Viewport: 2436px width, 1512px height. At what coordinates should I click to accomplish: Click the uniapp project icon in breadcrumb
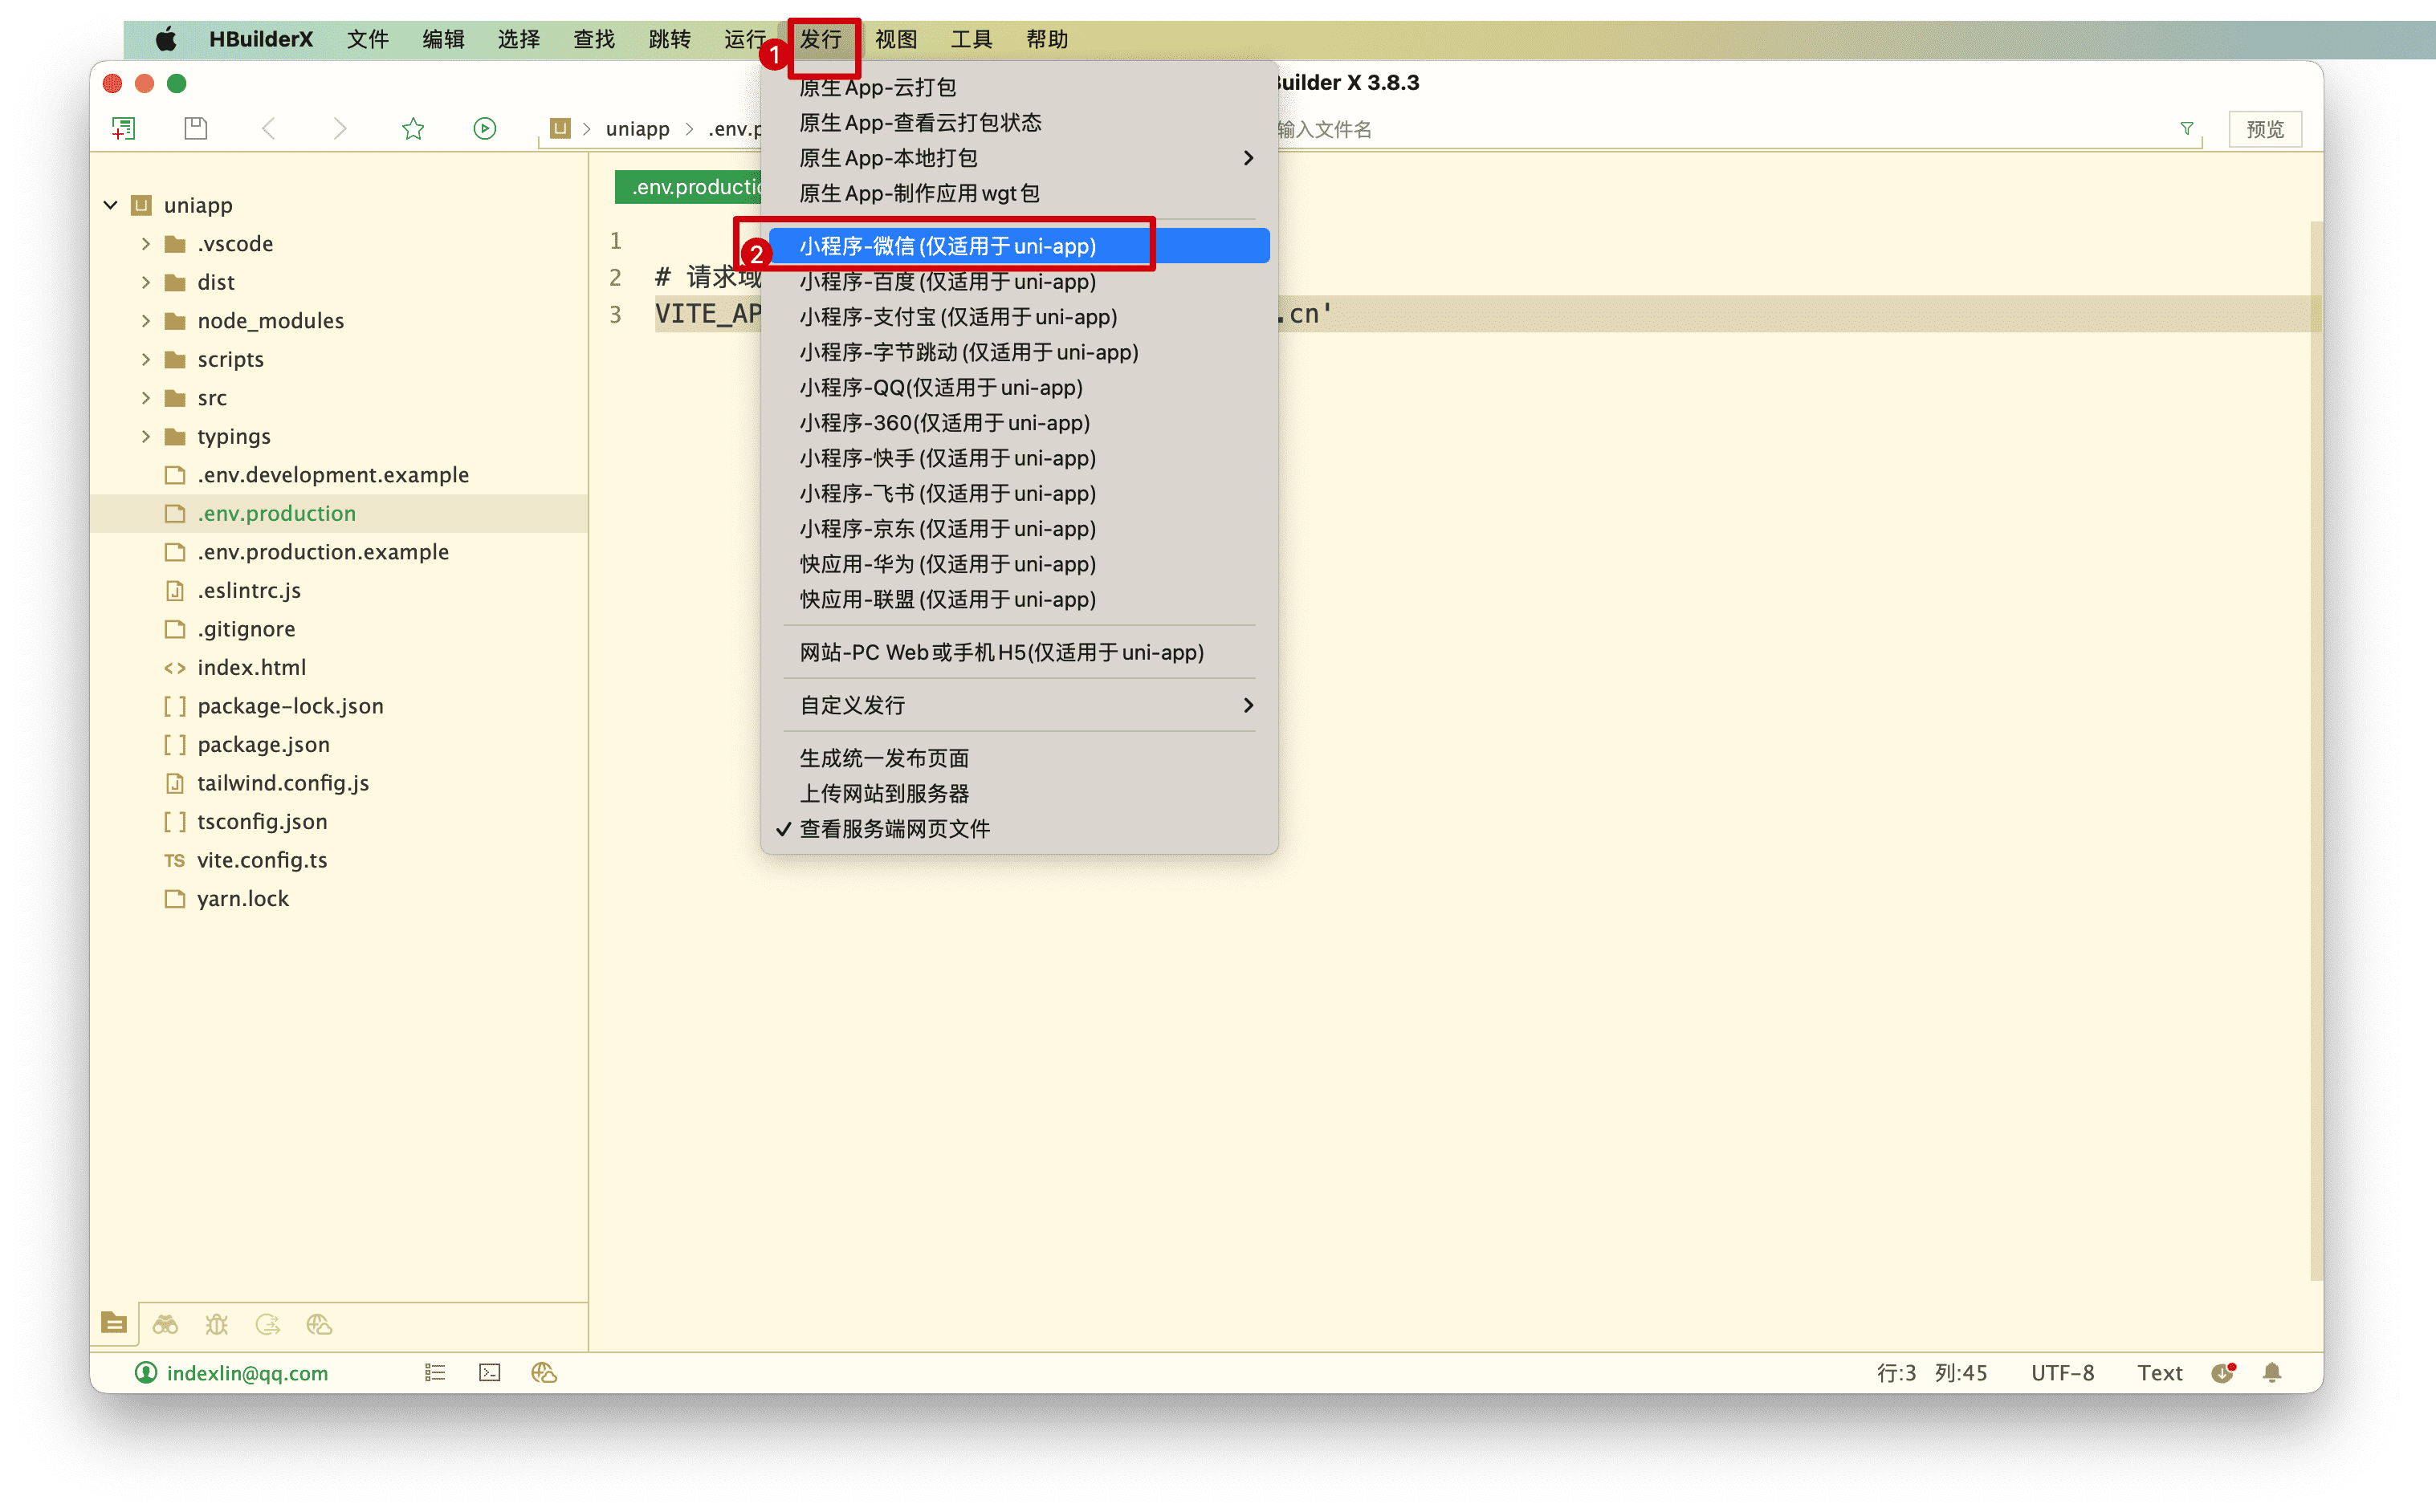click(x=560, y=128)
